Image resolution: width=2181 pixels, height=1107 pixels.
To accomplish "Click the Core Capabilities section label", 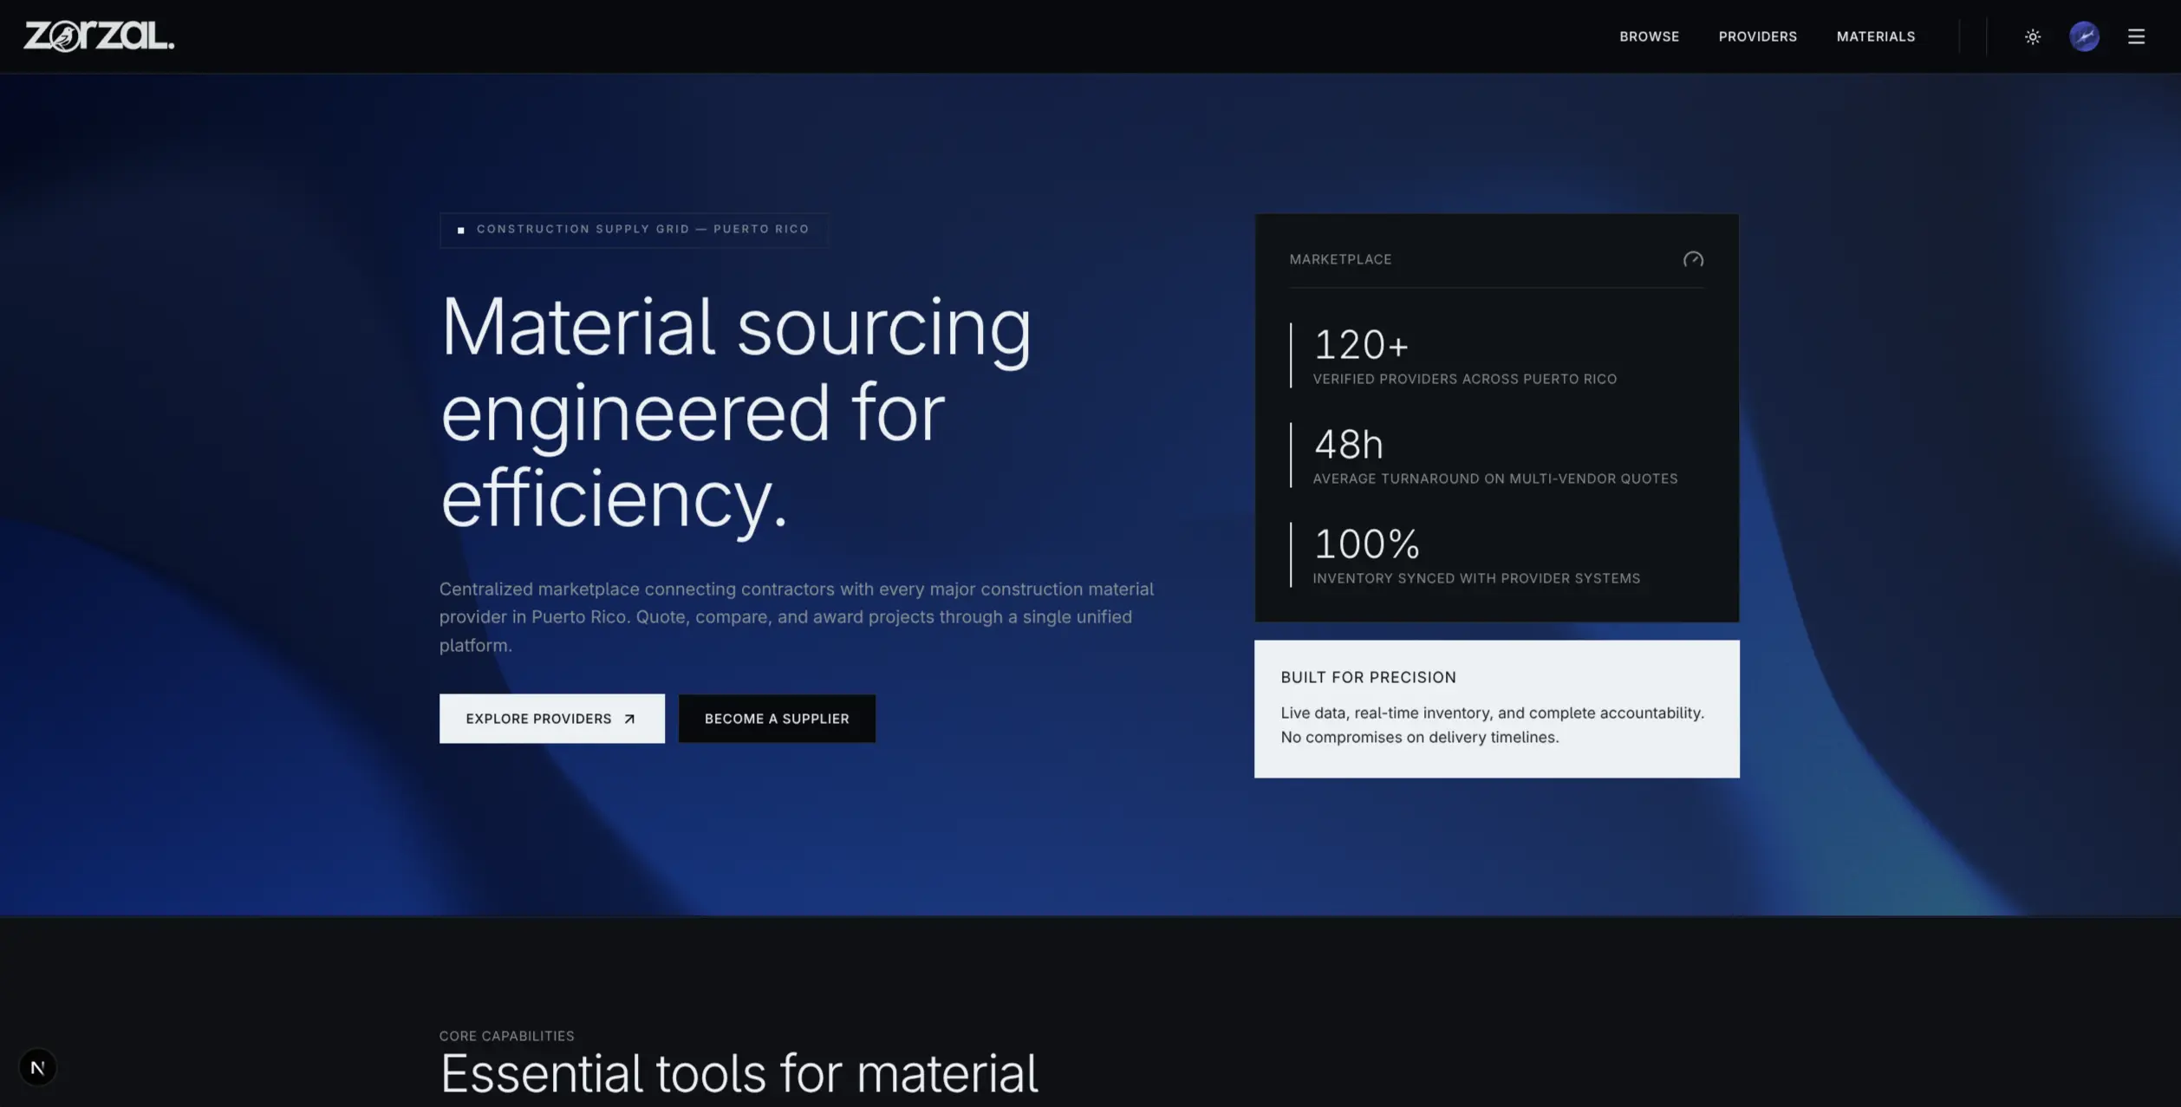I will pos(506,1036).
